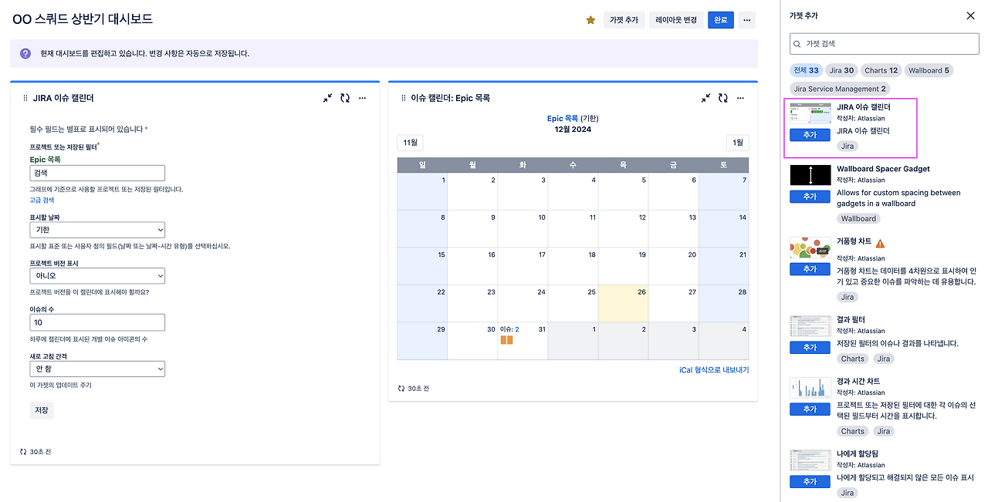Image resolution: width=988 pixels, height=502 pixels.
Task: Refresh the JIRA 이슈 캘린더 gadget
Action: click(345, 98)
